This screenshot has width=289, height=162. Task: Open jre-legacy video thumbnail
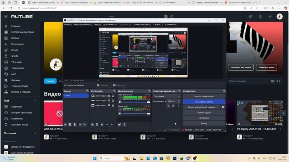(260, 113)
